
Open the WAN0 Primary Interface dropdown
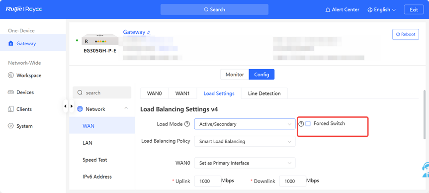point(245,163)
